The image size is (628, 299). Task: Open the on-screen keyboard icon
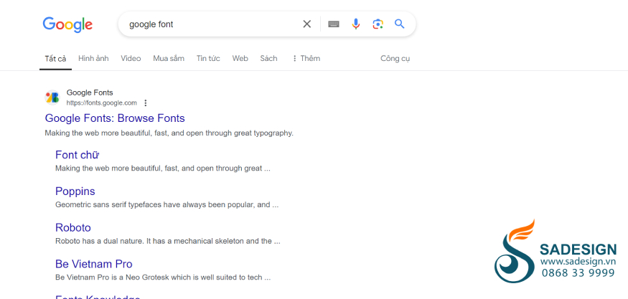334,24
